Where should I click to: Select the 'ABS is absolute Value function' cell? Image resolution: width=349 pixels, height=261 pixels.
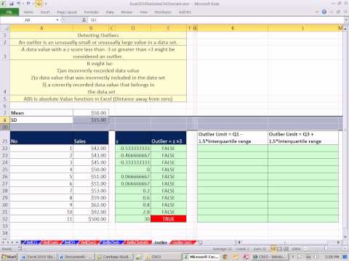(98, 99)
